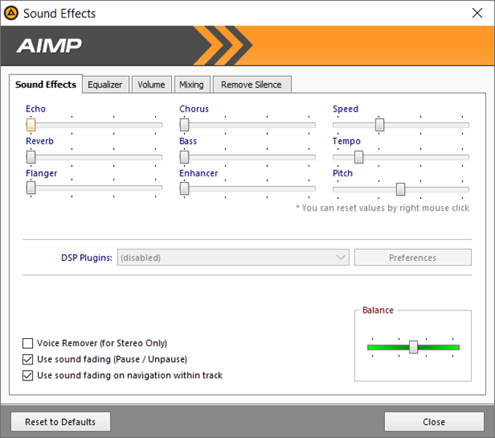Viewport: 495px width, 438px height.
Task: Select the Mixing tab
Action: [x=191, y=85]
